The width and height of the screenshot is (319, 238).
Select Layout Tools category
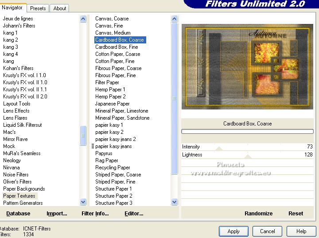pyautogui.click(x=17, y=104)
